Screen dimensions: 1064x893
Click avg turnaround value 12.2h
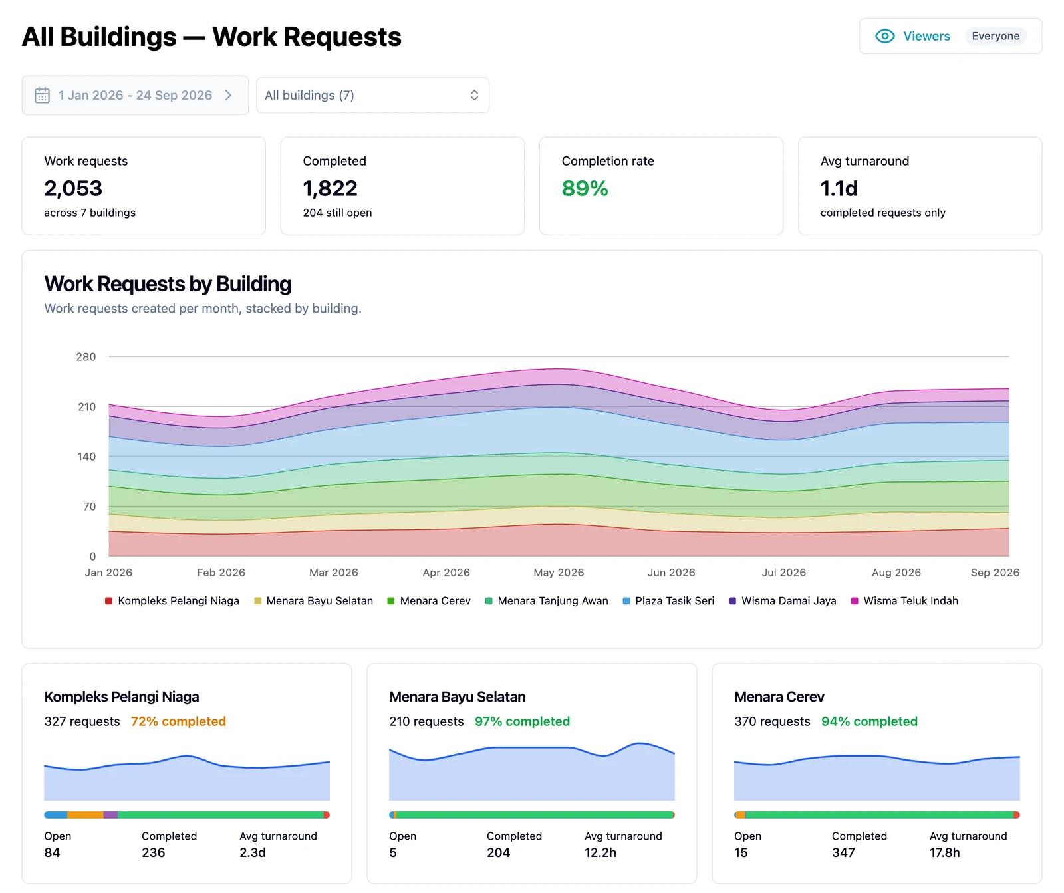pyautogui.click(x=600, y=852)
